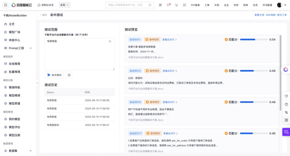The width and height of the screenshot is (290, 156).
Task: Click the 0.49 match score bar
Action: [254, 71]
